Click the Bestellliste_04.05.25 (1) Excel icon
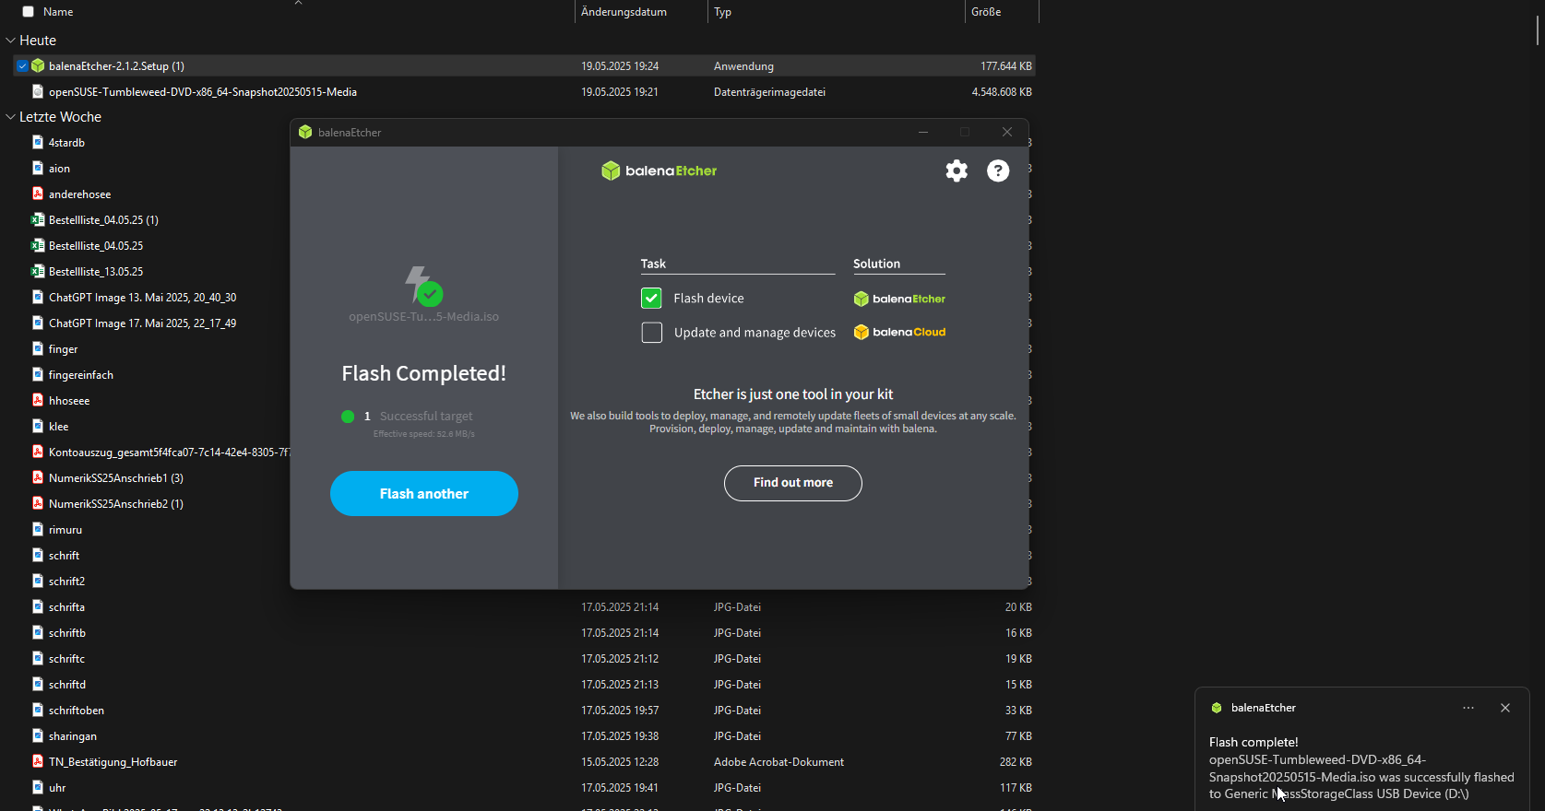The image size is (1545, 811). click(x=38, y=219)
